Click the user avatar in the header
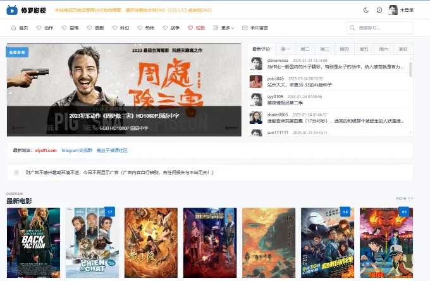The height and width of the screenshot is (281, 430). [x=393, y=10]
